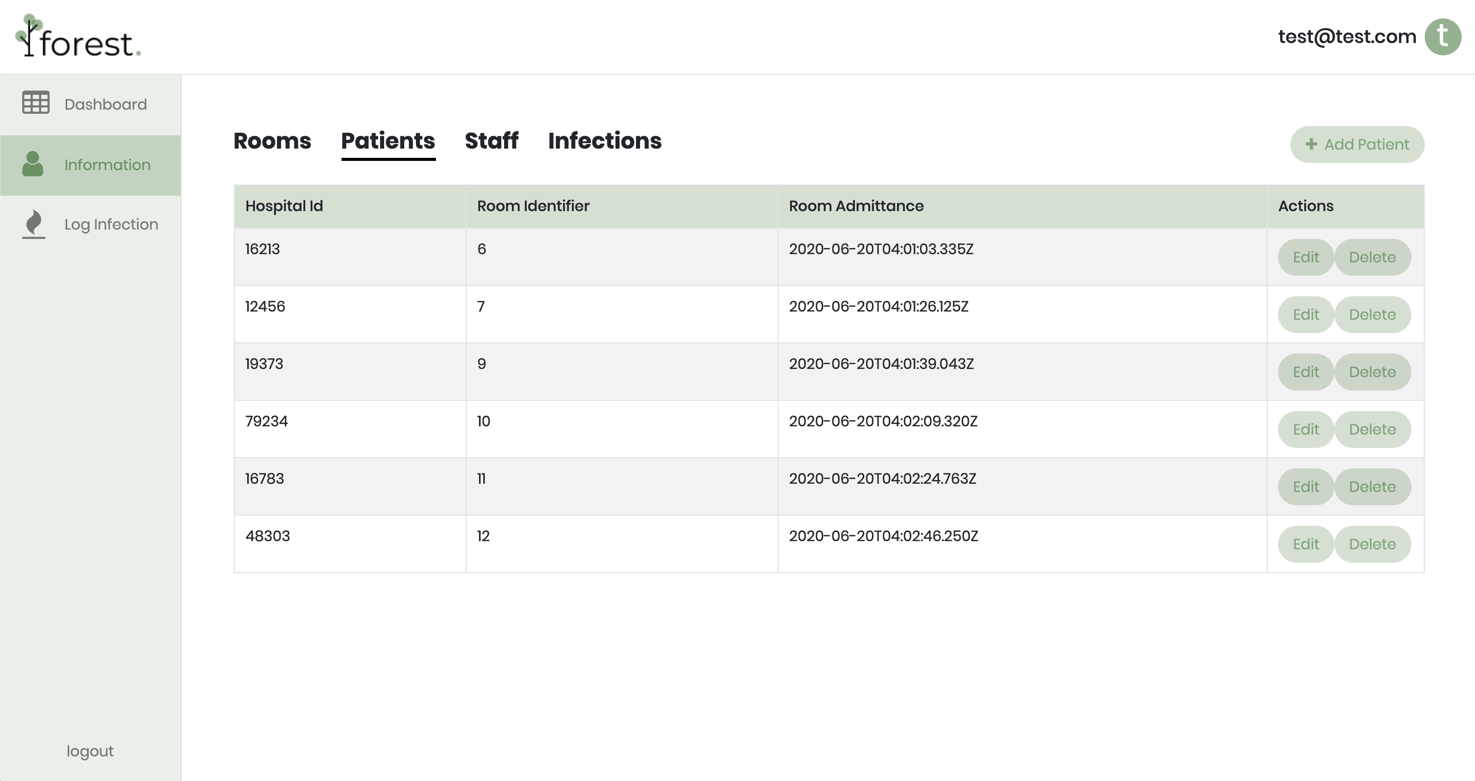Delete patient with Hospital Id 48303
Screen dimensions: 1475x781
click(1372, 544)
